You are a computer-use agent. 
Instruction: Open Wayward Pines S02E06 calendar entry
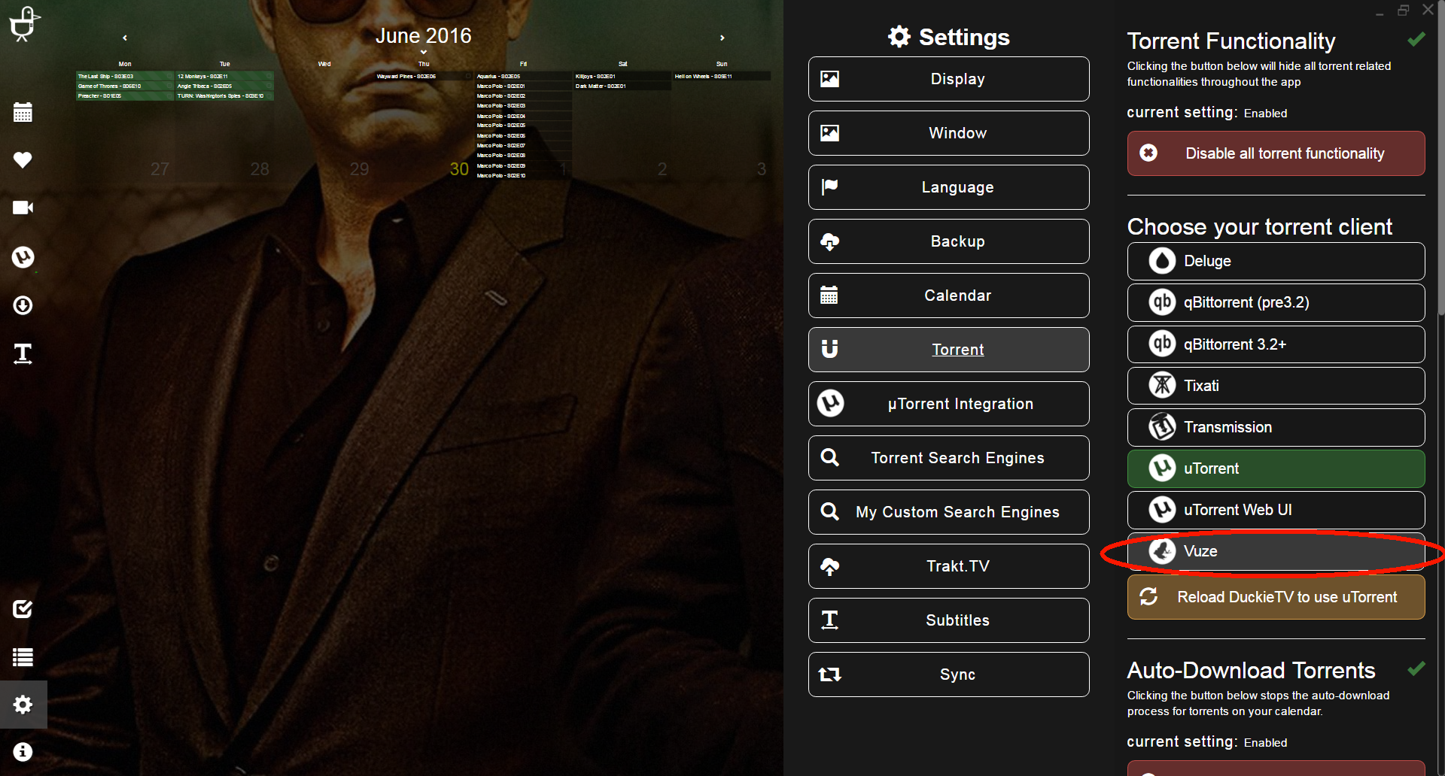[424, 76]
